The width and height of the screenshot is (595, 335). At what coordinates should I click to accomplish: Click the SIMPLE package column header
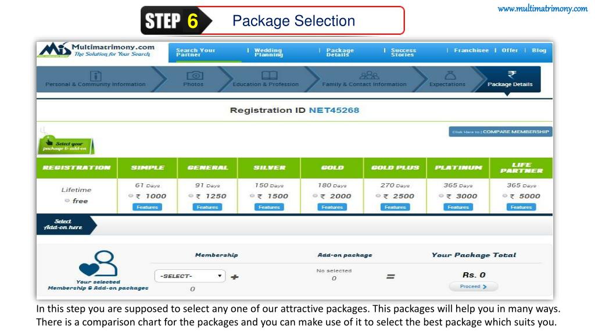(148, 168)
